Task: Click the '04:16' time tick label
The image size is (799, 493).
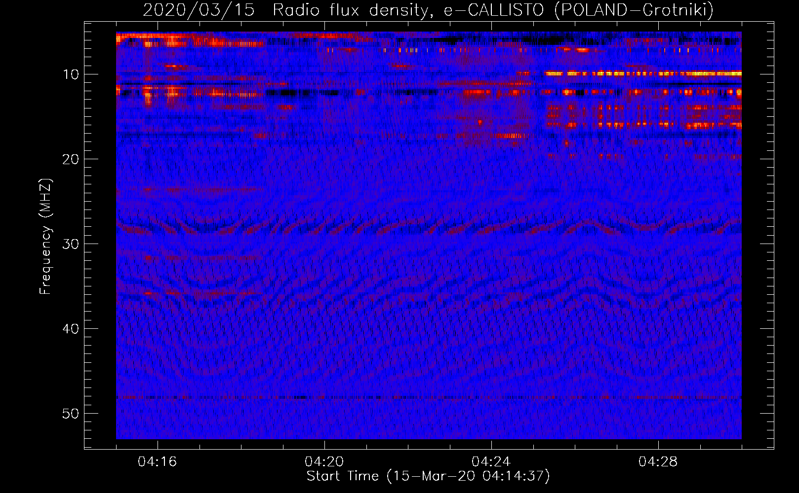Action: pyautogui.click(x=157, y=462)
